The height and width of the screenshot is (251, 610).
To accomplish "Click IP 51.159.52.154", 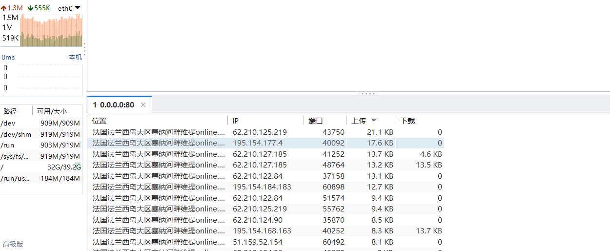I will (258, 242).
